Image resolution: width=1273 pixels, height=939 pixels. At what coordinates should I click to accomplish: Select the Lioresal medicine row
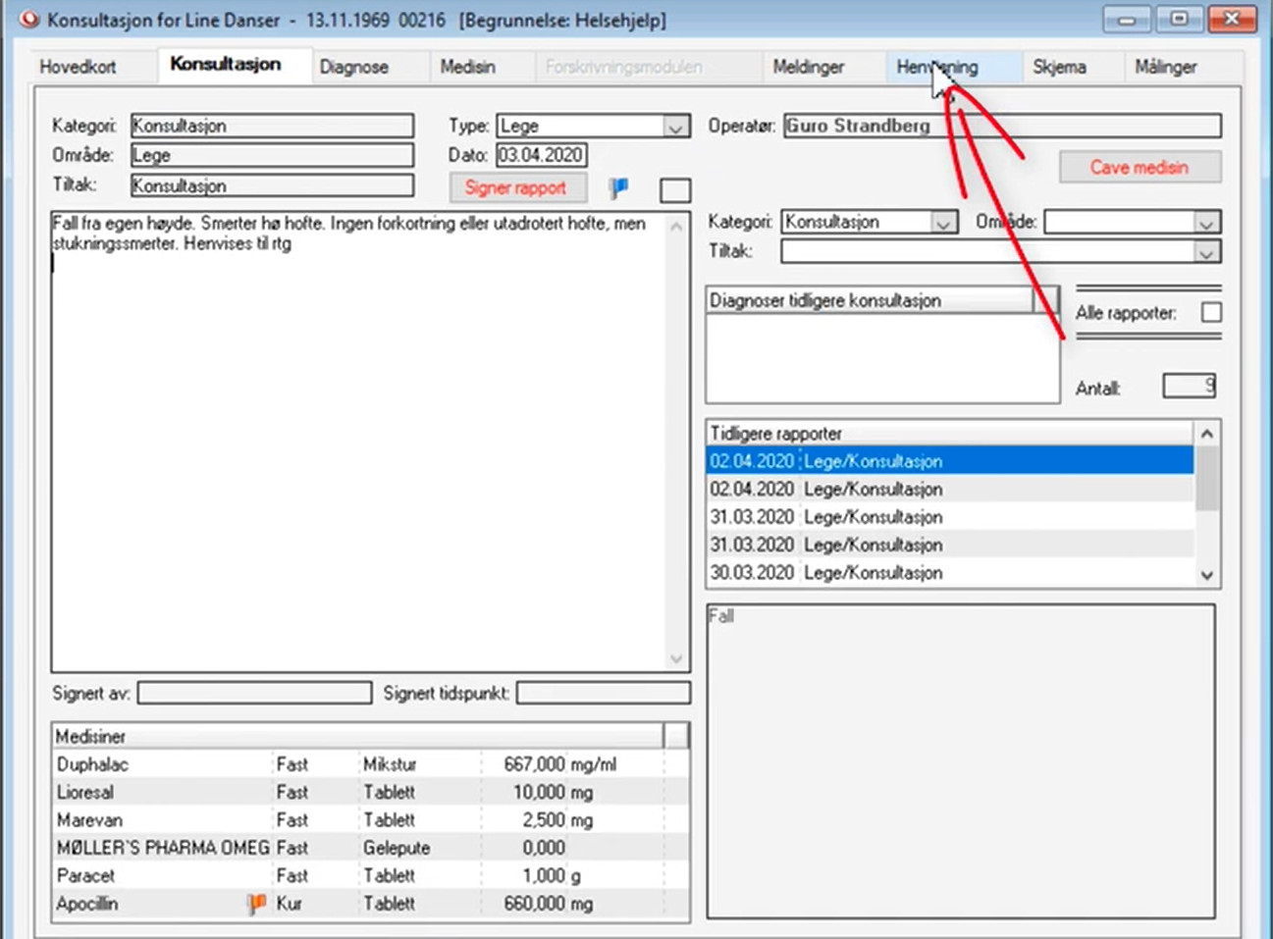370,792
